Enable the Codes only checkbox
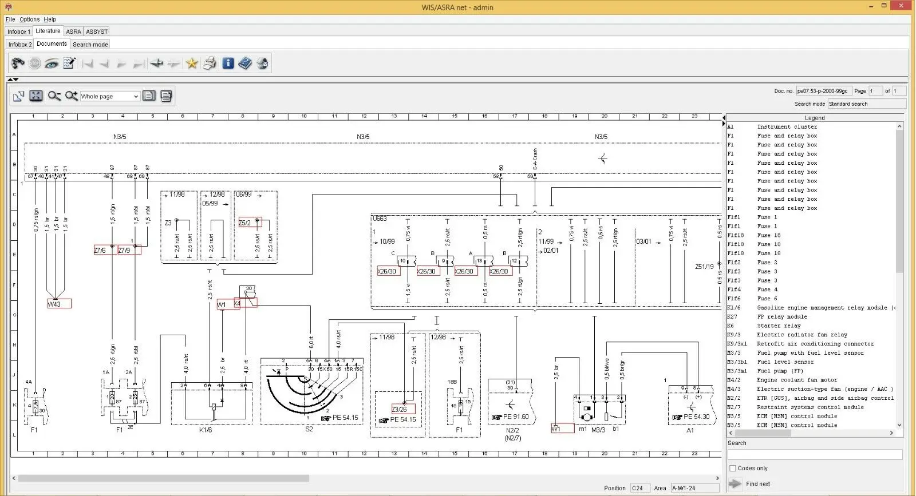 (x=733, y=468)
